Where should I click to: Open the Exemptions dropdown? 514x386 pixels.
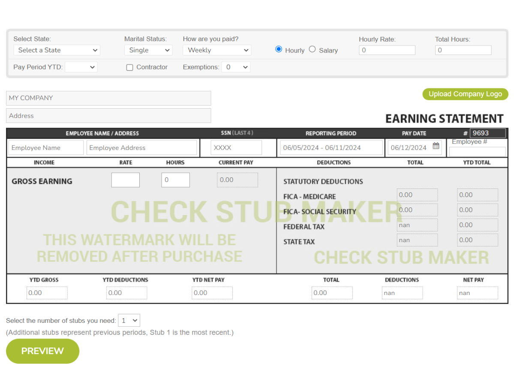pos(236,67)
